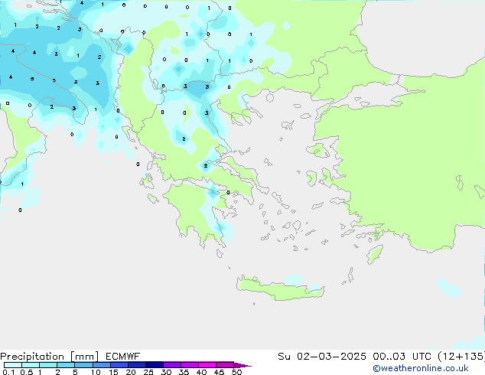Select the 35–40 mm legend color box
The image size is (485, 375).
point(189,365)
